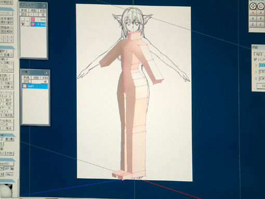Toggle the handle checkbox in move panel

coord(255,59)
